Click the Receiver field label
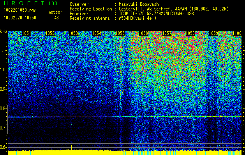 pyautogui.click(x=79, y=14)
